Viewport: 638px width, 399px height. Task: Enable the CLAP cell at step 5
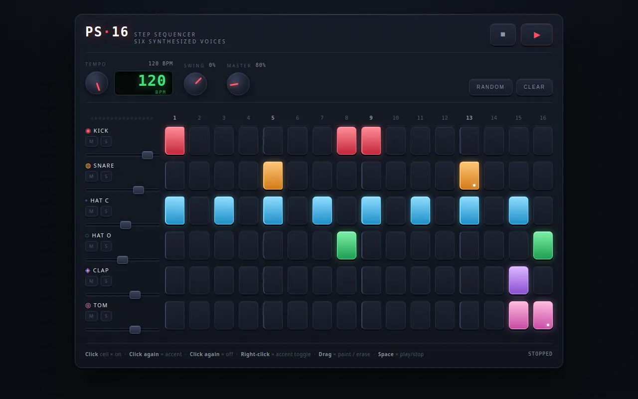[273, 280]
